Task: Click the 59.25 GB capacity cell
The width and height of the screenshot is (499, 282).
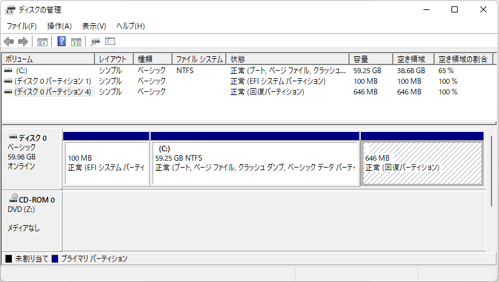Action: 367,71
